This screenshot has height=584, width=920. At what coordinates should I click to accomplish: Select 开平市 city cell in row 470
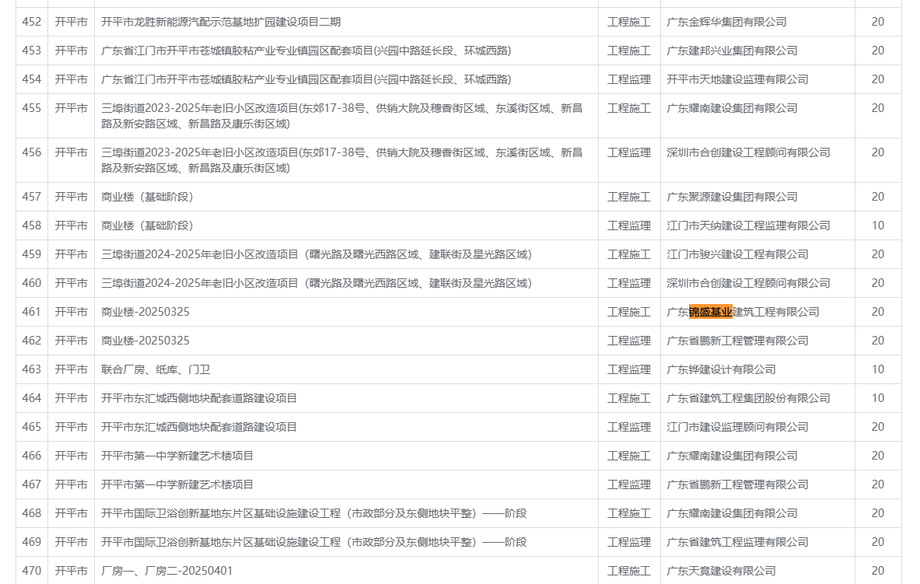pos(71,571)
